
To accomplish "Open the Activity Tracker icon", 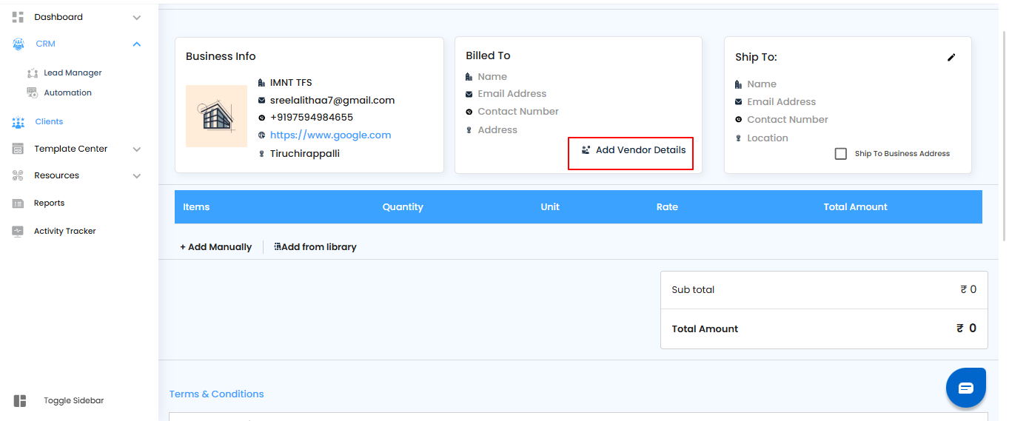I will (19, 232).
